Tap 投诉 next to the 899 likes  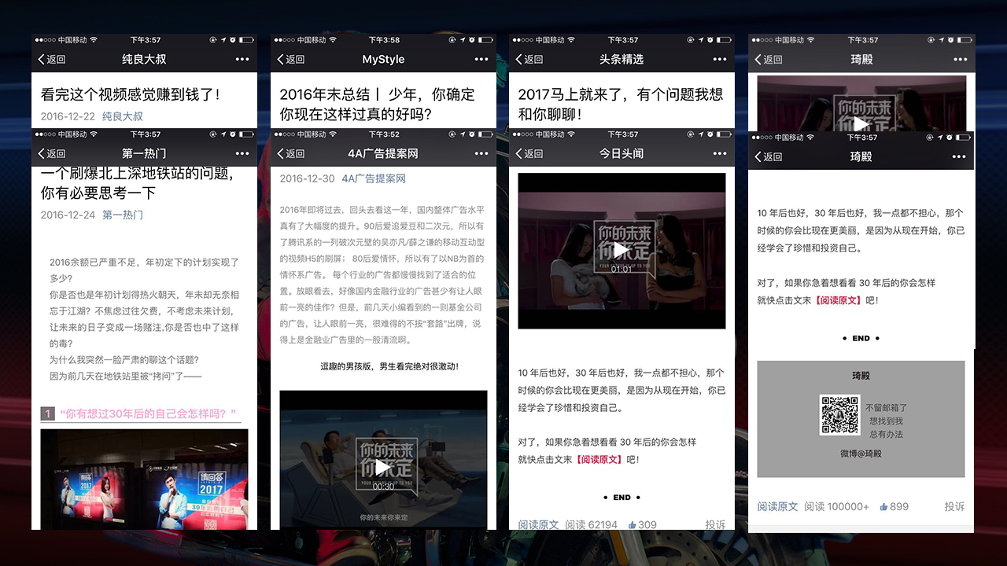pos(954,507)
